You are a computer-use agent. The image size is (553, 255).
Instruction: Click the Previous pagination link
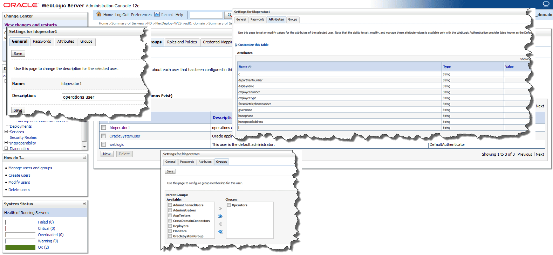click(x=525, y=154)
